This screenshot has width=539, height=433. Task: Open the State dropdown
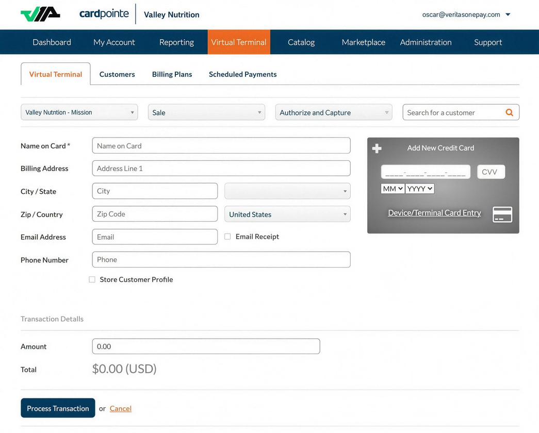pos(287,191)
